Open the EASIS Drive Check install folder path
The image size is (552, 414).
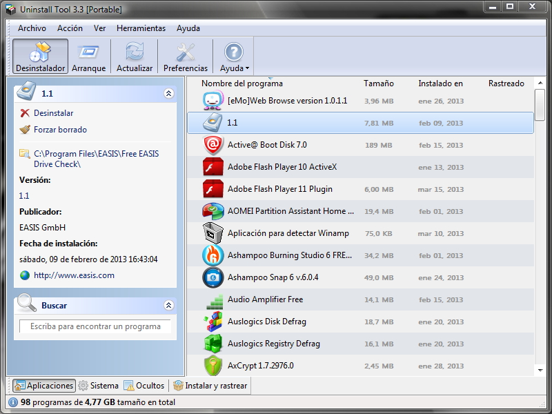pos(96,159)
